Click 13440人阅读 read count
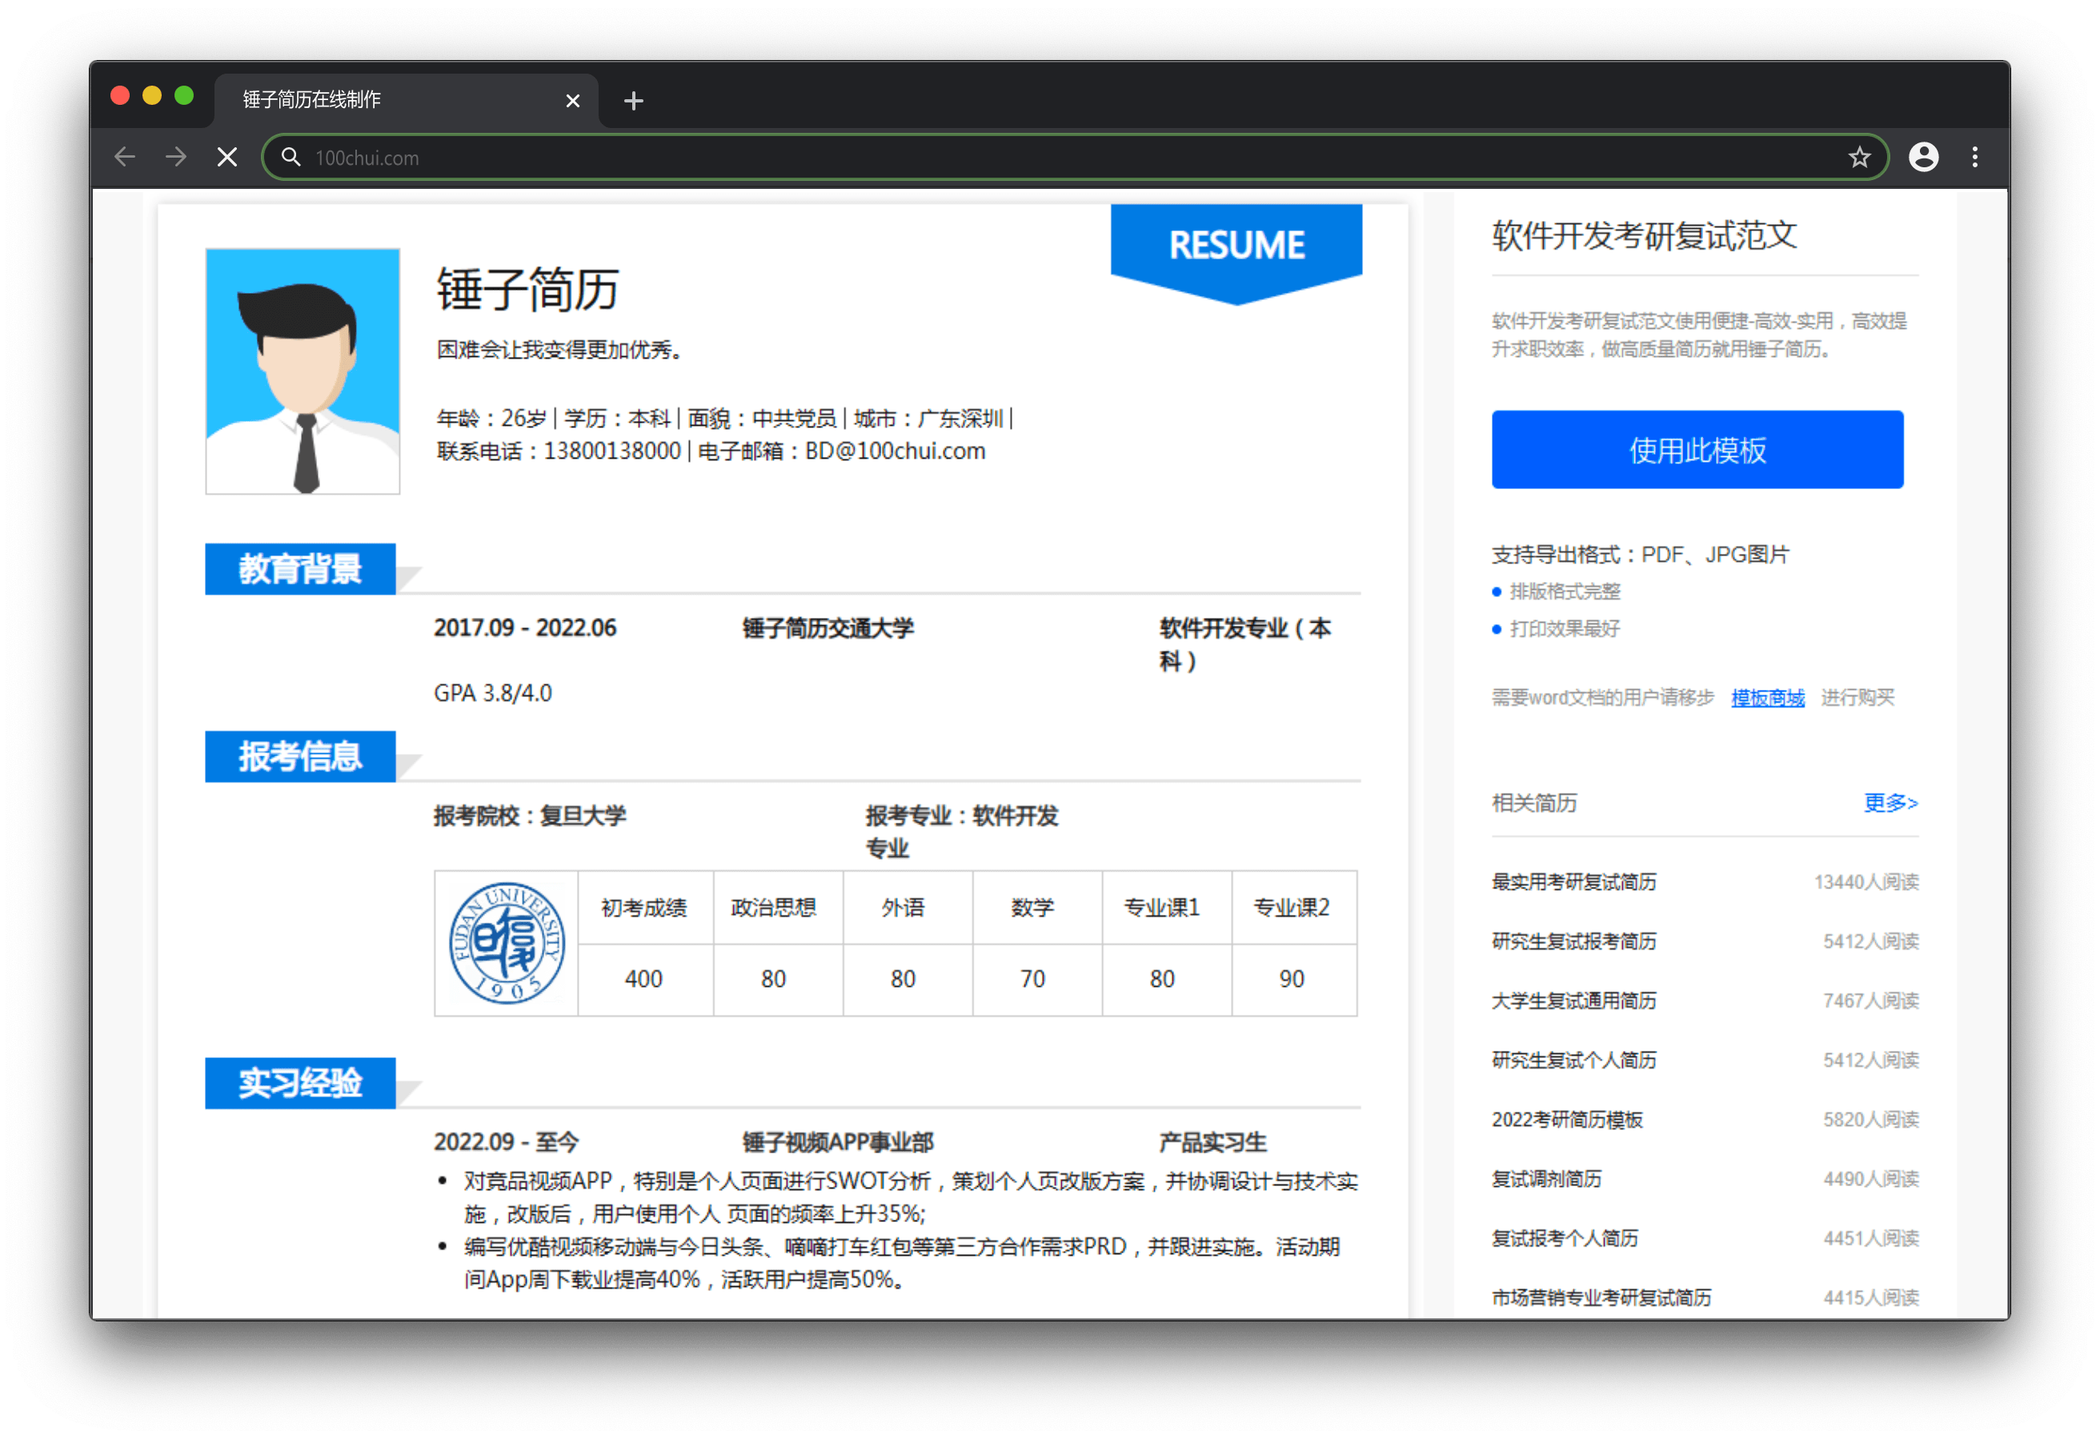The height and width of the screenshot is (1439, 2100). pyautogui.click(x=1866, y=882)
